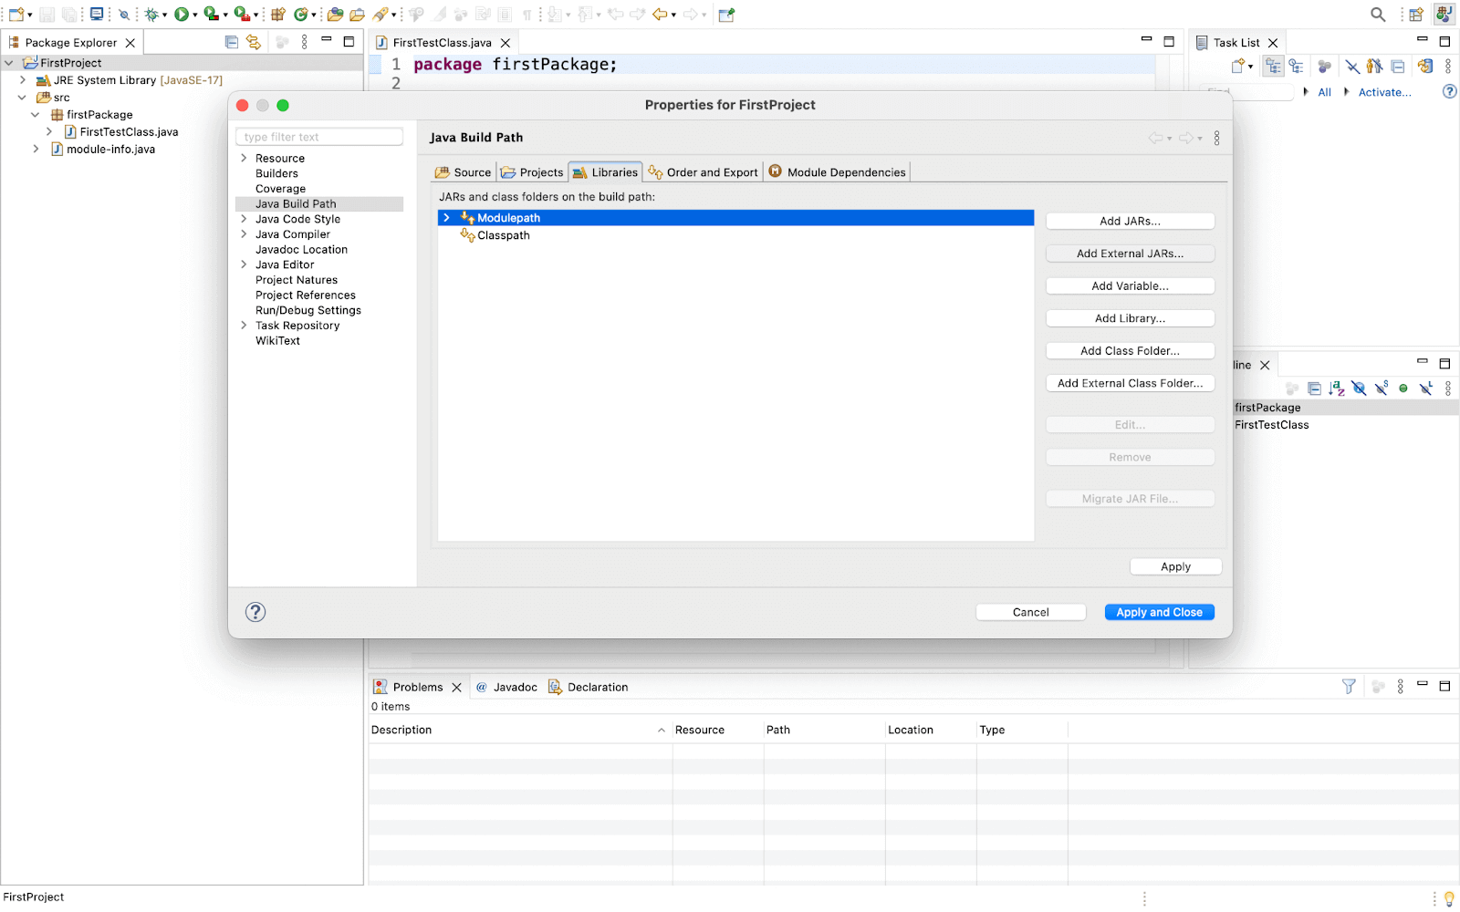Switch to the Order and Export tab
This screenshot has width=1460, height=912.
click(703, 172)
